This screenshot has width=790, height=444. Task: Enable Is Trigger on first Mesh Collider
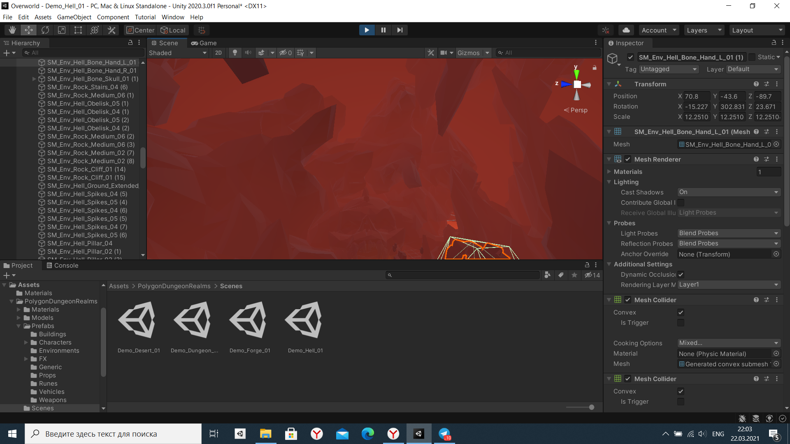point(681,323)
